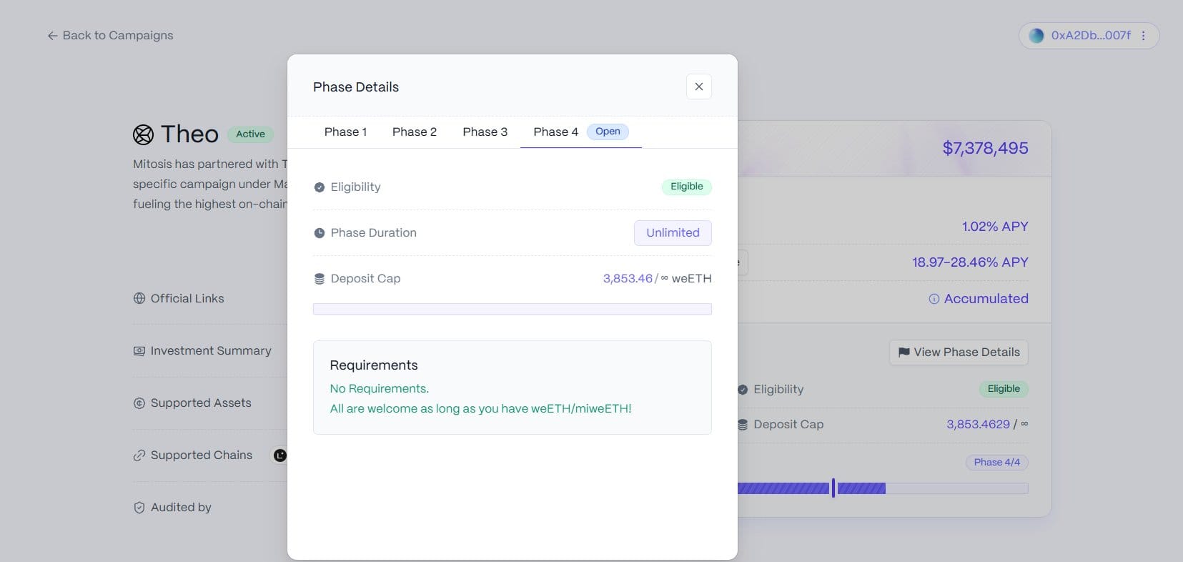Click the chain logo beside Supported Chains
This screenshot has height=562, width=1183.
(279, 455)
